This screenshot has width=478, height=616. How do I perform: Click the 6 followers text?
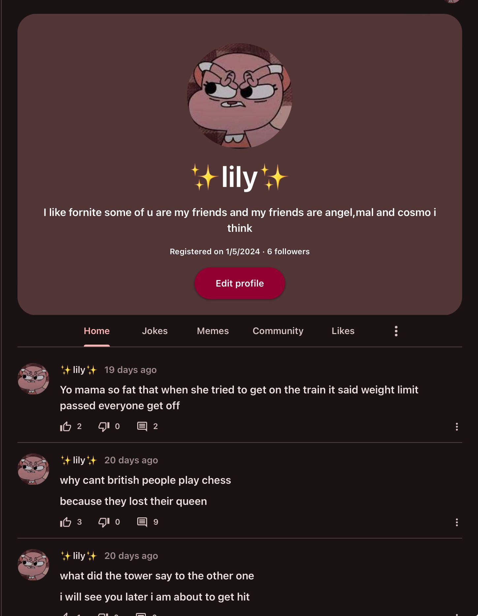pos(288,252)
